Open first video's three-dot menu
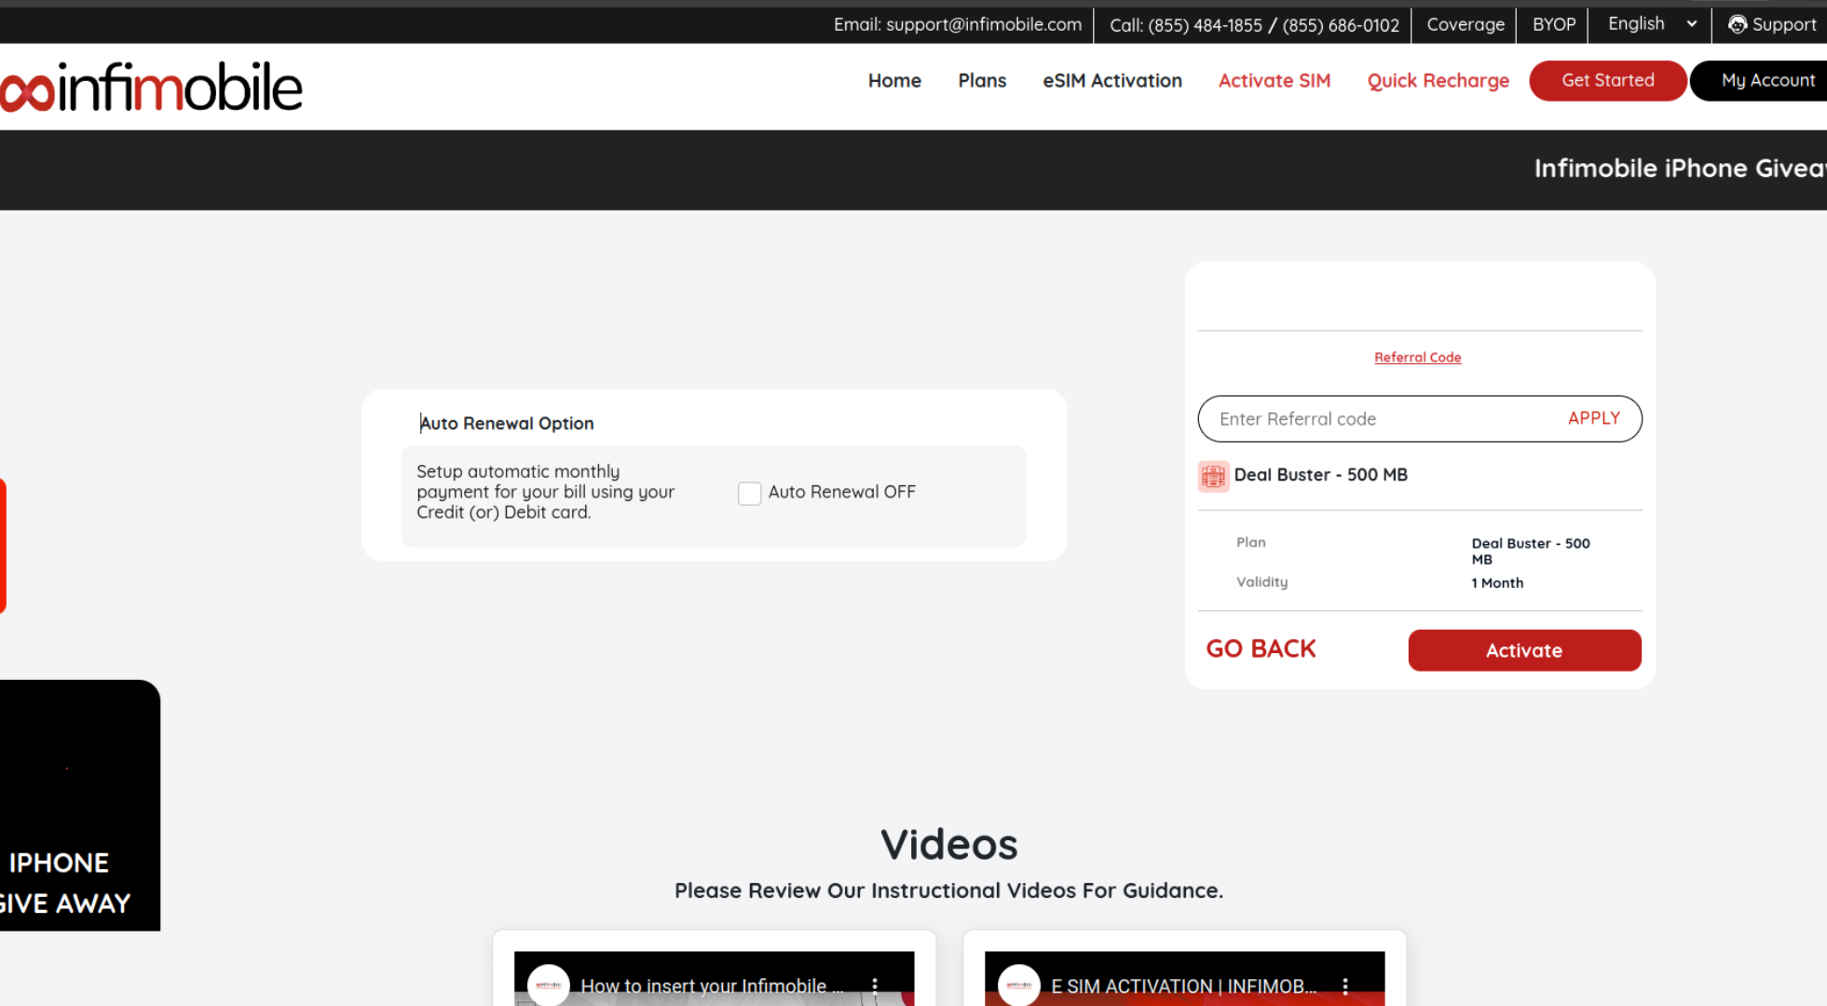The image size is (1827, 1006). click(875, 986)
